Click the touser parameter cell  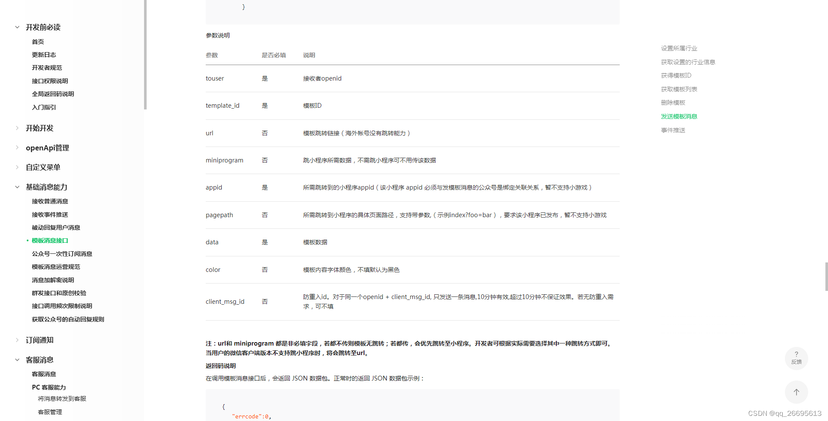(x=215, y=78)
